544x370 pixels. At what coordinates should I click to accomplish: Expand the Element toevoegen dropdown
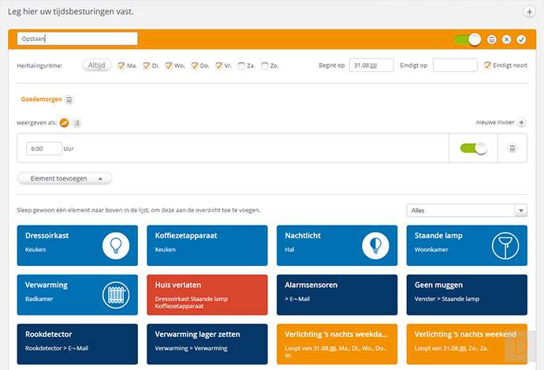click(65, 179)
